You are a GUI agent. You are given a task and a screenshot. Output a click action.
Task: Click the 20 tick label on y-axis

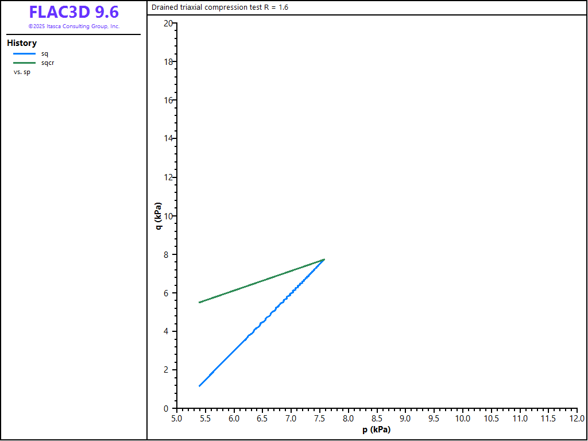(168, 23)
